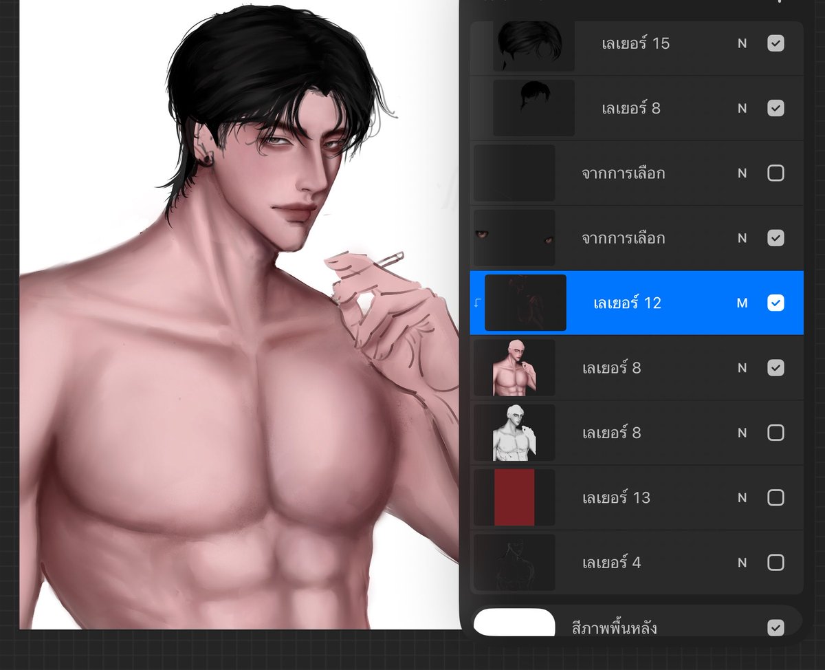Show the first จากการเลือก layer
825x670 pixels.
(776, 173)
